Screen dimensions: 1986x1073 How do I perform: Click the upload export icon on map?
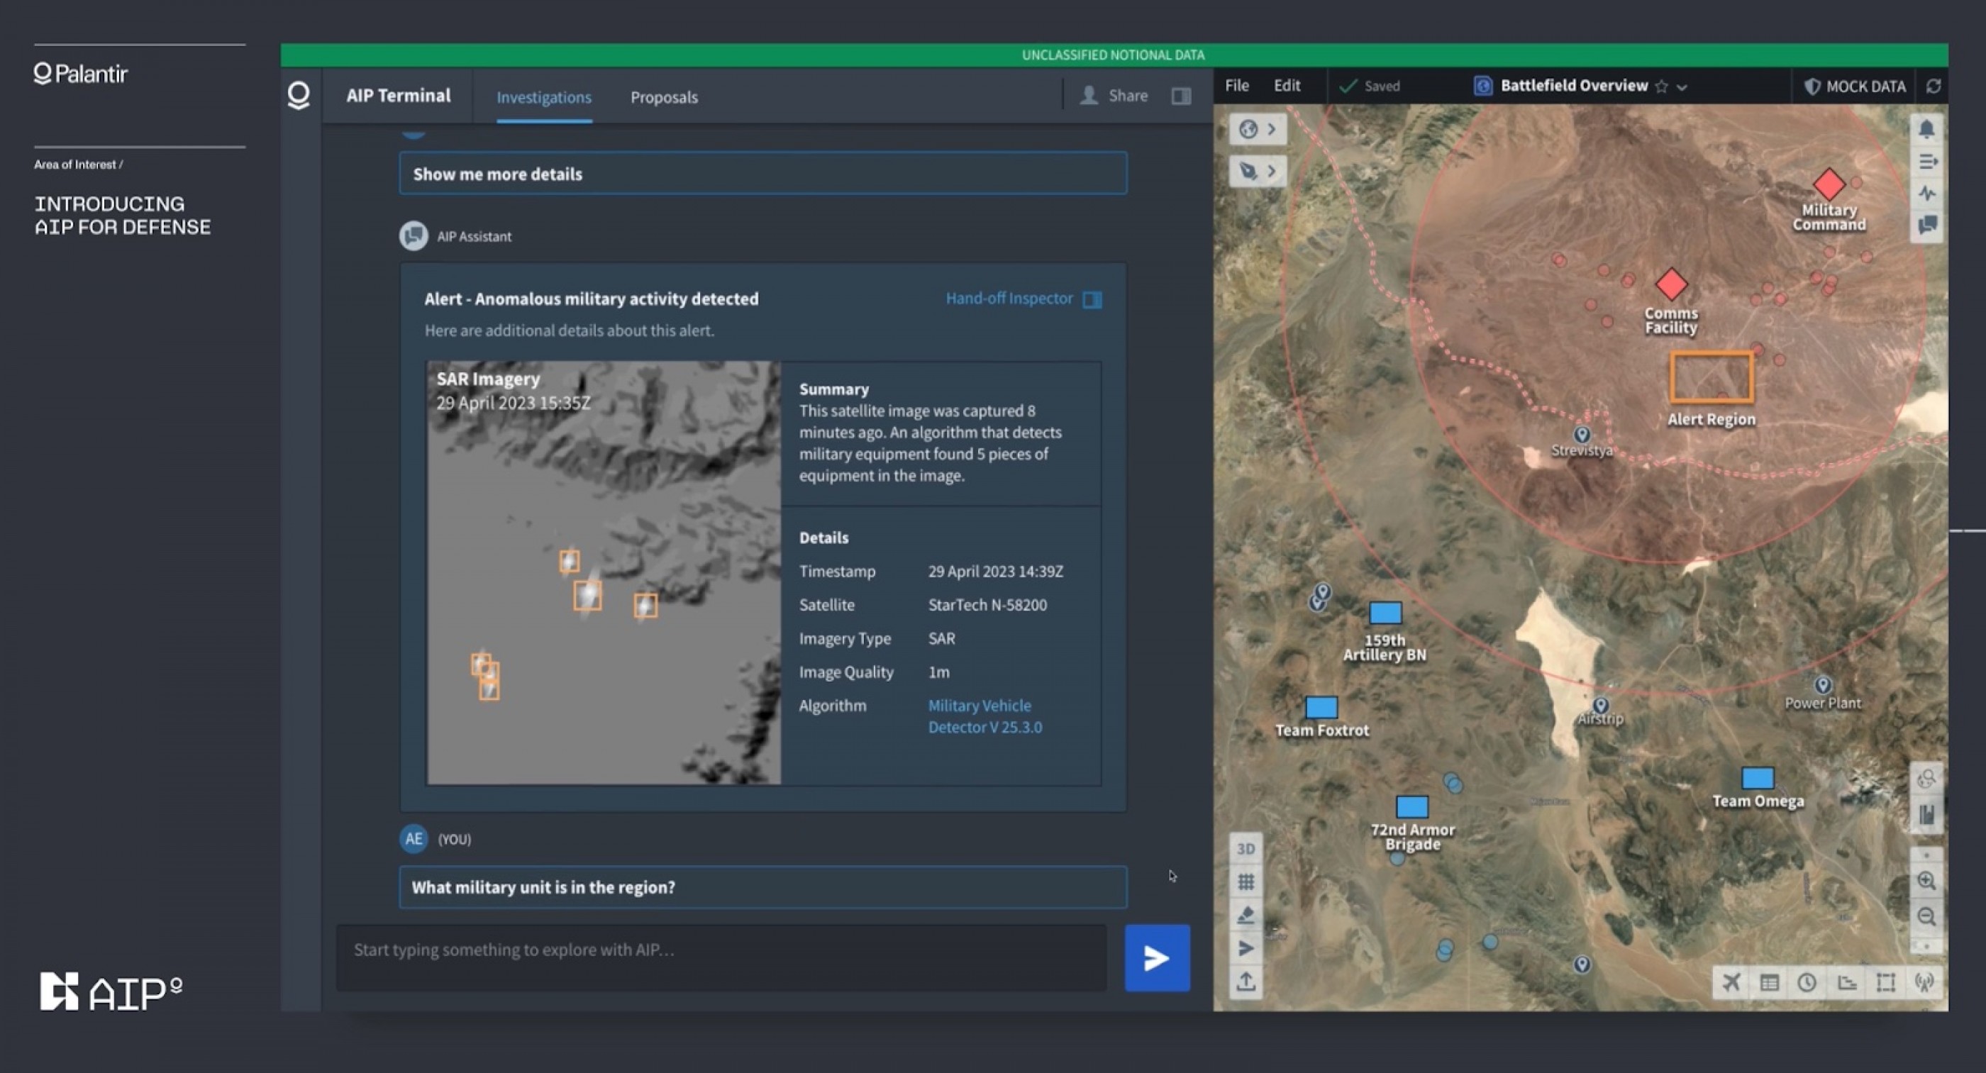(x=1246, y=982)
